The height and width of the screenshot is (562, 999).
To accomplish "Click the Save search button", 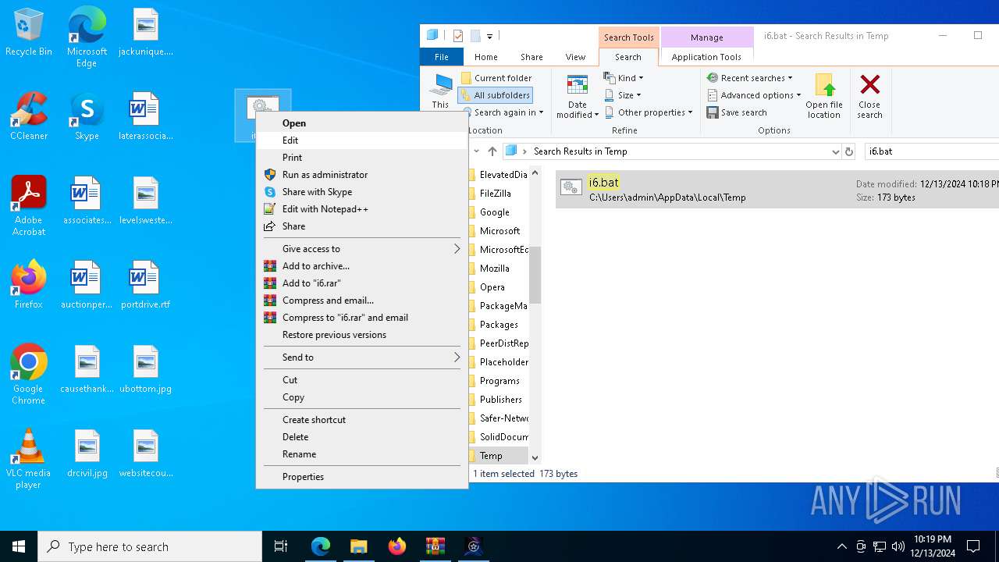I will [x=737, y=112].
